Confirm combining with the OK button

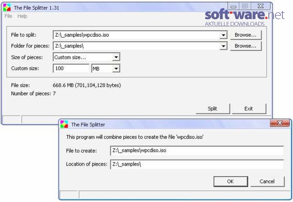coord(231,181)
